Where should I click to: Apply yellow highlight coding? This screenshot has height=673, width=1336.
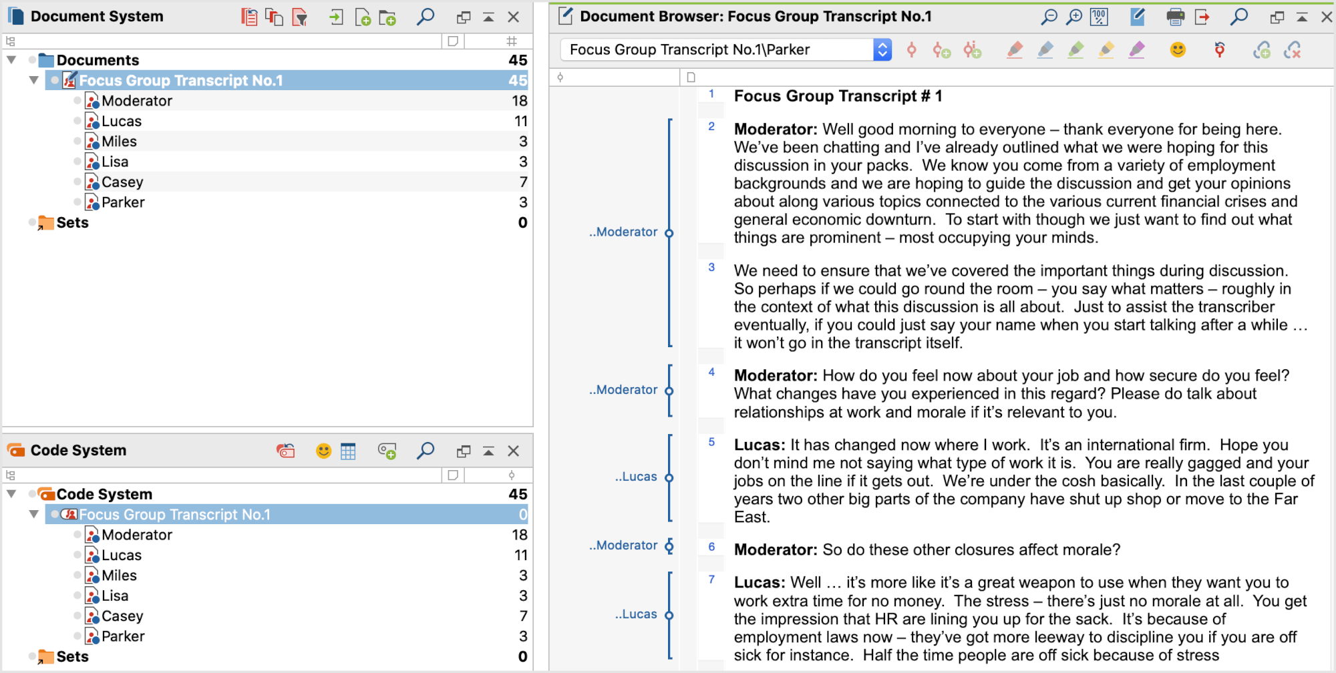(x=1106, y=49)
